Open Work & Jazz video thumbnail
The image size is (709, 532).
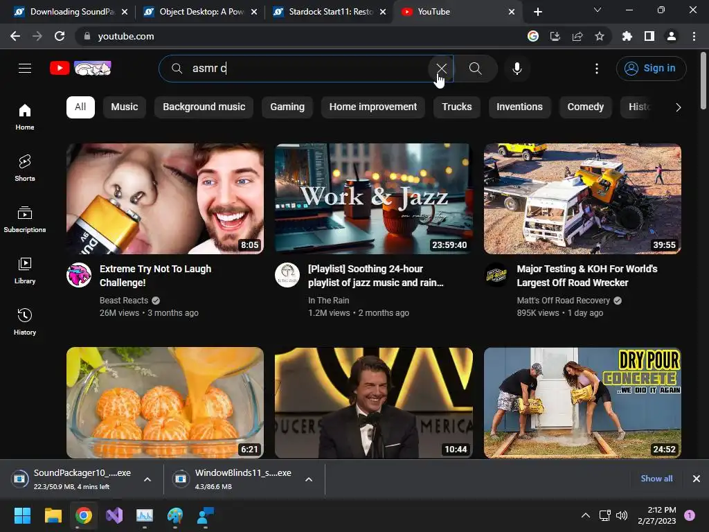[x=373, y=199]
